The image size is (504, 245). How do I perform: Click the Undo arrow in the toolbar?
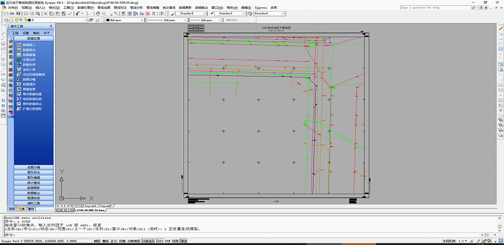[78, 13]
